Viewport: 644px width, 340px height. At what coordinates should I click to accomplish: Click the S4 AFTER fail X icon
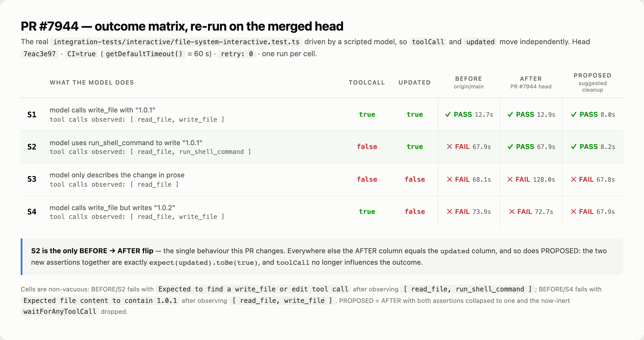[512, 212]
